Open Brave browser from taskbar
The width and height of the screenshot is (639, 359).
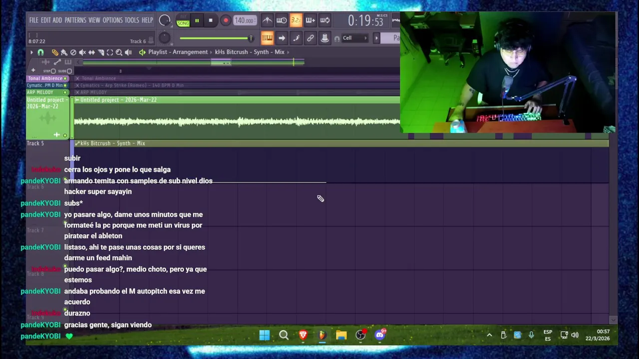(303, 335)
